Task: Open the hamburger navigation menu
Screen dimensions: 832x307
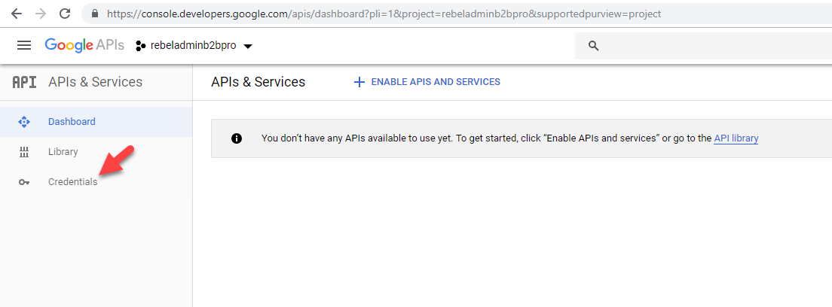Action: [x=24, y=46]
